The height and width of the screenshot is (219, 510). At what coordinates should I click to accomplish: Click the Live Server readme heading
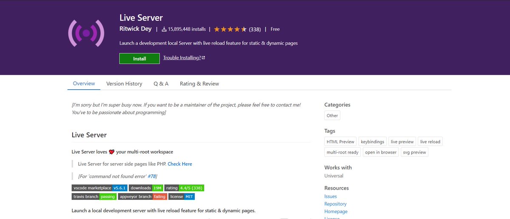[89, 135]
